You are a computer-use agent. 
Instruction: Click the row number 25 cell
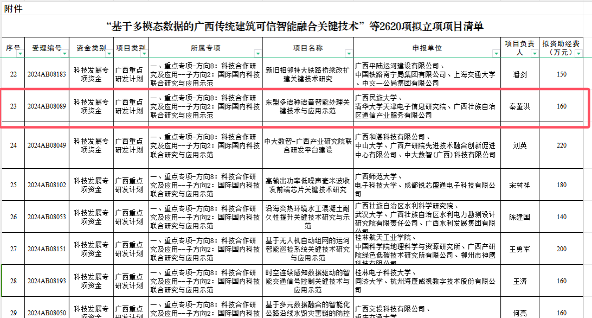[14, 185]
